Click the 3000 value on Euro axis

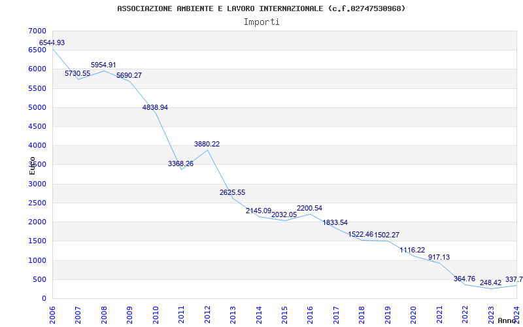click(38, 184)
